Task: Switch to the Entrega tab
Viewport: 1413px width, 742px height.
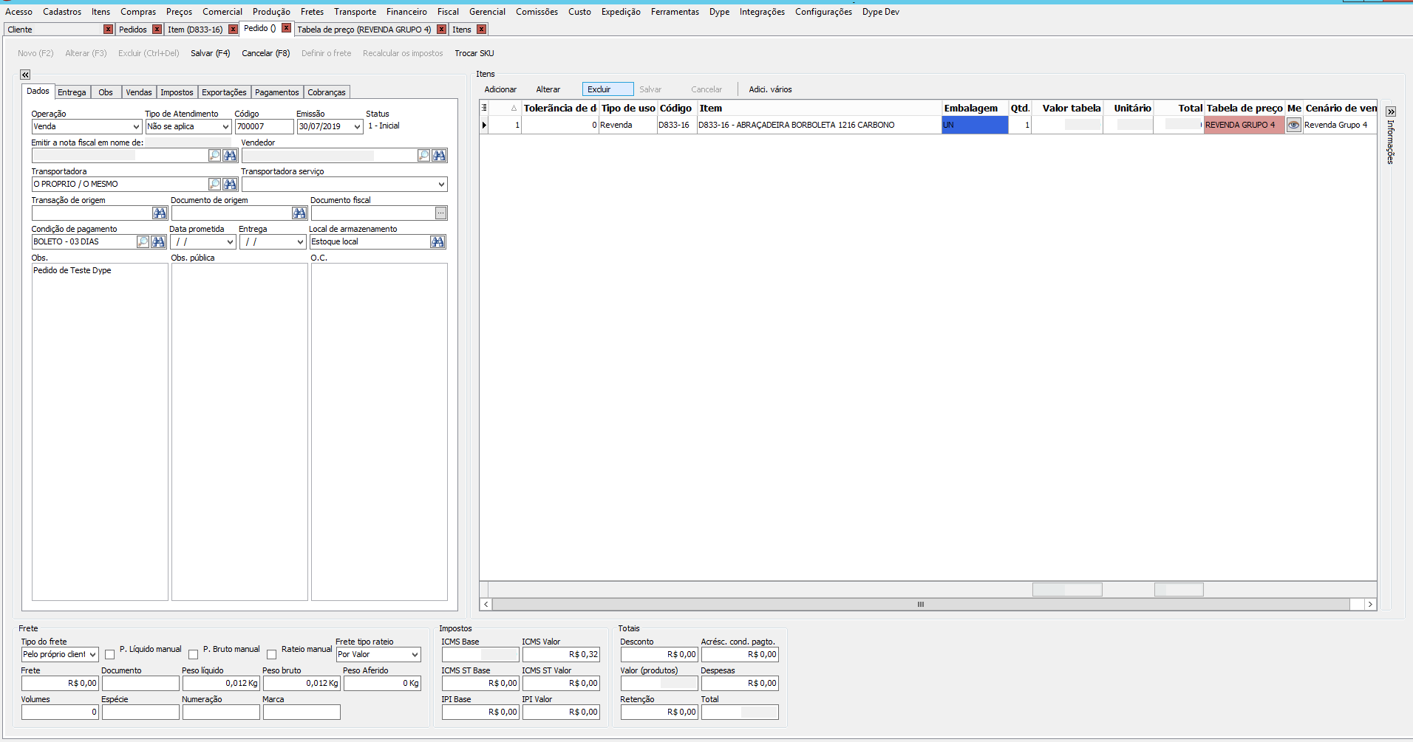Action: 72,92
